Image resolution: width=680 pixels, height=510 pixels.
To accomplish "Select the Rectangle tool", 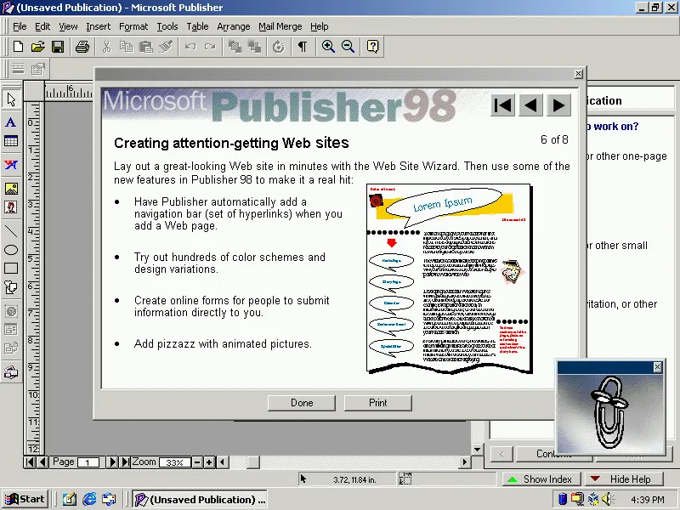I will pos(11,268).
